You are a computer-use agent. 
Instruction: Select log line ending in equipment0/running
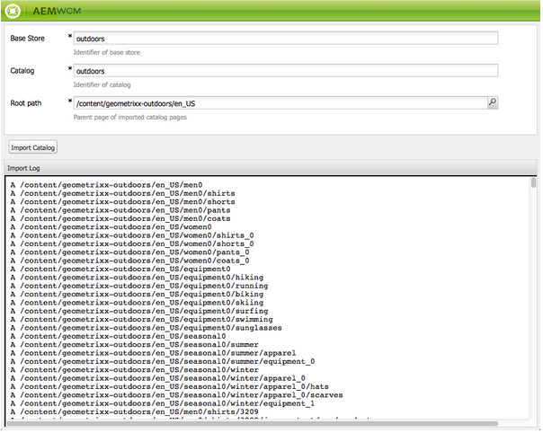pos(139,286)
